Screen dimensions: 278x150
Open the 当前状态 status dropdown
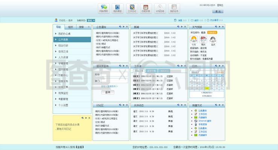click(x=91, y=20)
